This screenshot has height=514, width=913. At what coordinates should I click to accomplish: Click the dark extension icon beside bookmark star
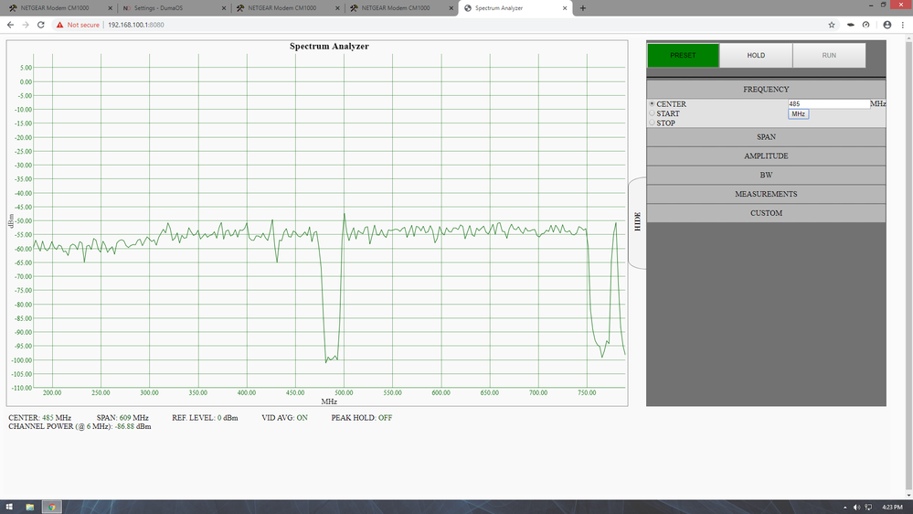click(x=851, y=25)
